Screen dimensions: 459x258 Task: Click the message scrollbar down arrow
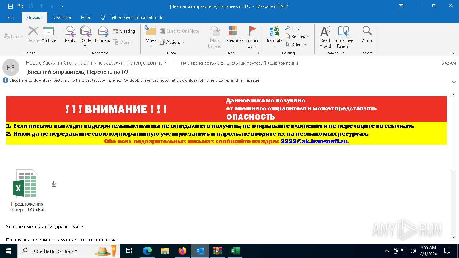pos(453,237)
